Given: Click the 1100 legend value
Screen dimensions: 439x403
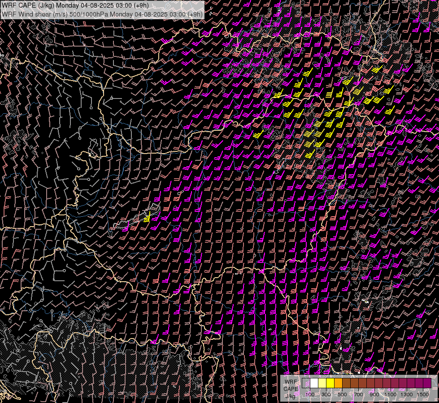Looking at the screenshot, I should click(x=390, y=394).
